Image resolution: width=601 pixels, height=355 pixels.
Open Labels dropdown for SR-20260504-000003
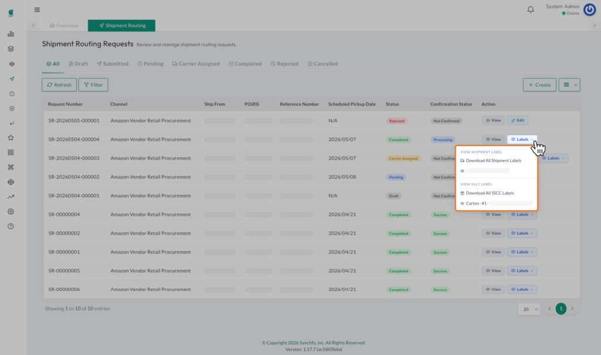click(553, 158)
